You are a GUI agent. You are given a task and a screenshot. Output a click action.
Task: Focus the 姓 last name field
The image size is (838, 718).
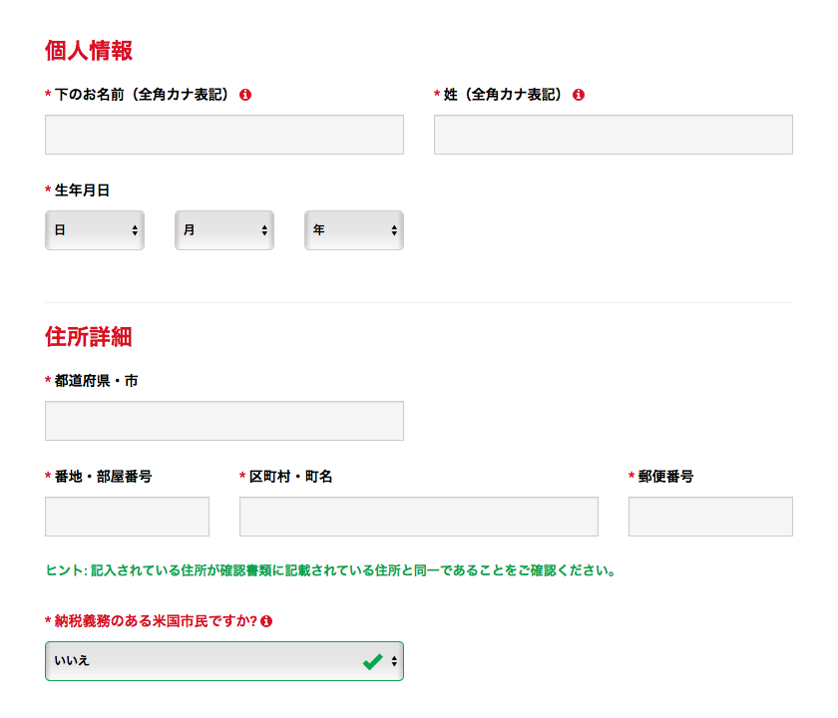(x=614, y=135)
